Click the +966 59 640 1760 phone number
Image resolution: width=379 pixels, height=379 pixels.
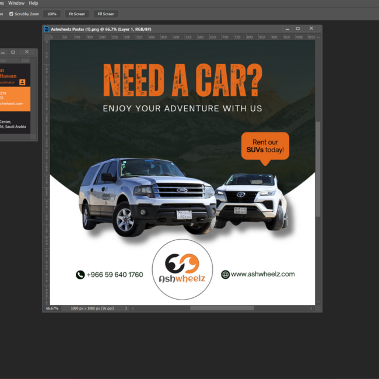click(115, 275)
